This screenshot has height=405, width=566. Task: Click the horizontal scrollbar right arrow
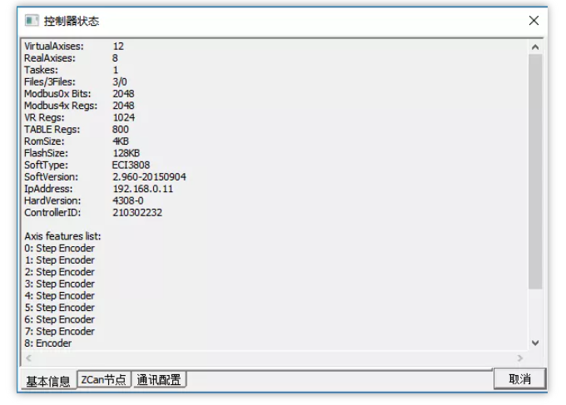coord(519,358)
